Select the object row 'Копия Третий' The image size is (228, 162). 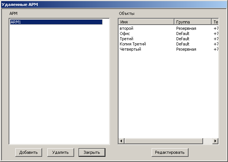pos(168,44)
